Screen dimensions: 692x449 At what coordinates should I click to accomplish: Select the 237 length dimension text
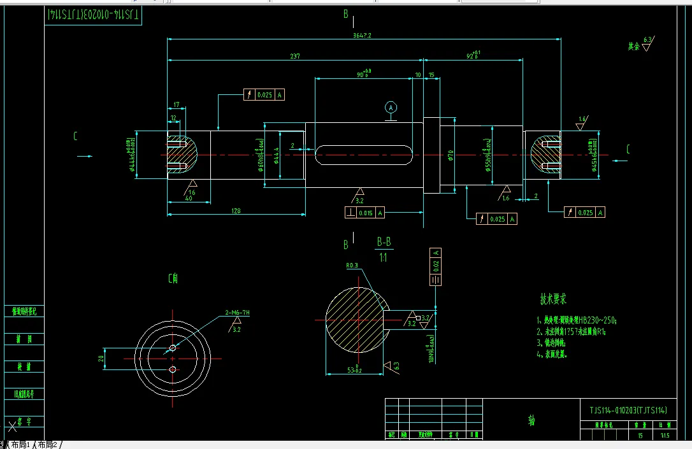pos(295,56)
